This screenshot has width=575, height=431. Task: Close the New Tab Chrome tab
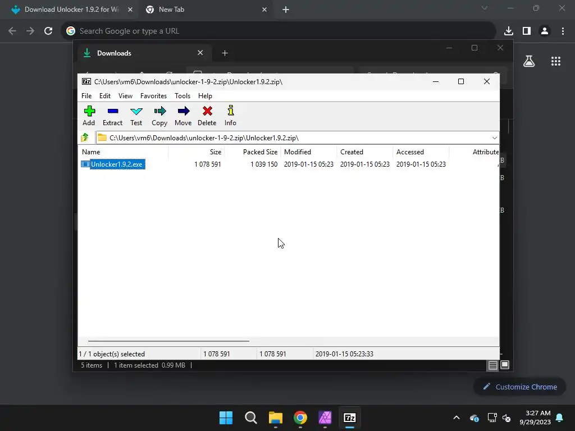[264, 10]
